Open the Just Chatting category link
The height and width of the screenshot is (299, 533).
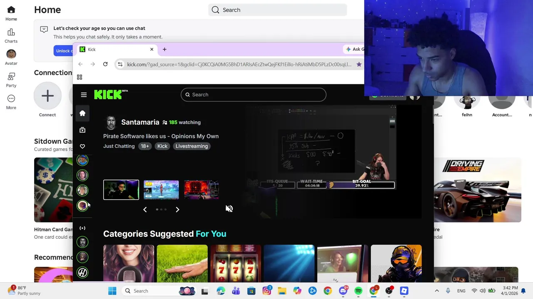[x=119, y=146]
